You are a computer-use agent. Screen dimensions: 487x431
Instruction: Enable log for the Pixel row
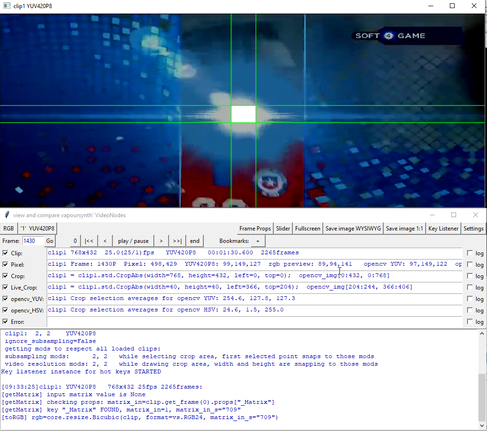click(x=470, y=264)
